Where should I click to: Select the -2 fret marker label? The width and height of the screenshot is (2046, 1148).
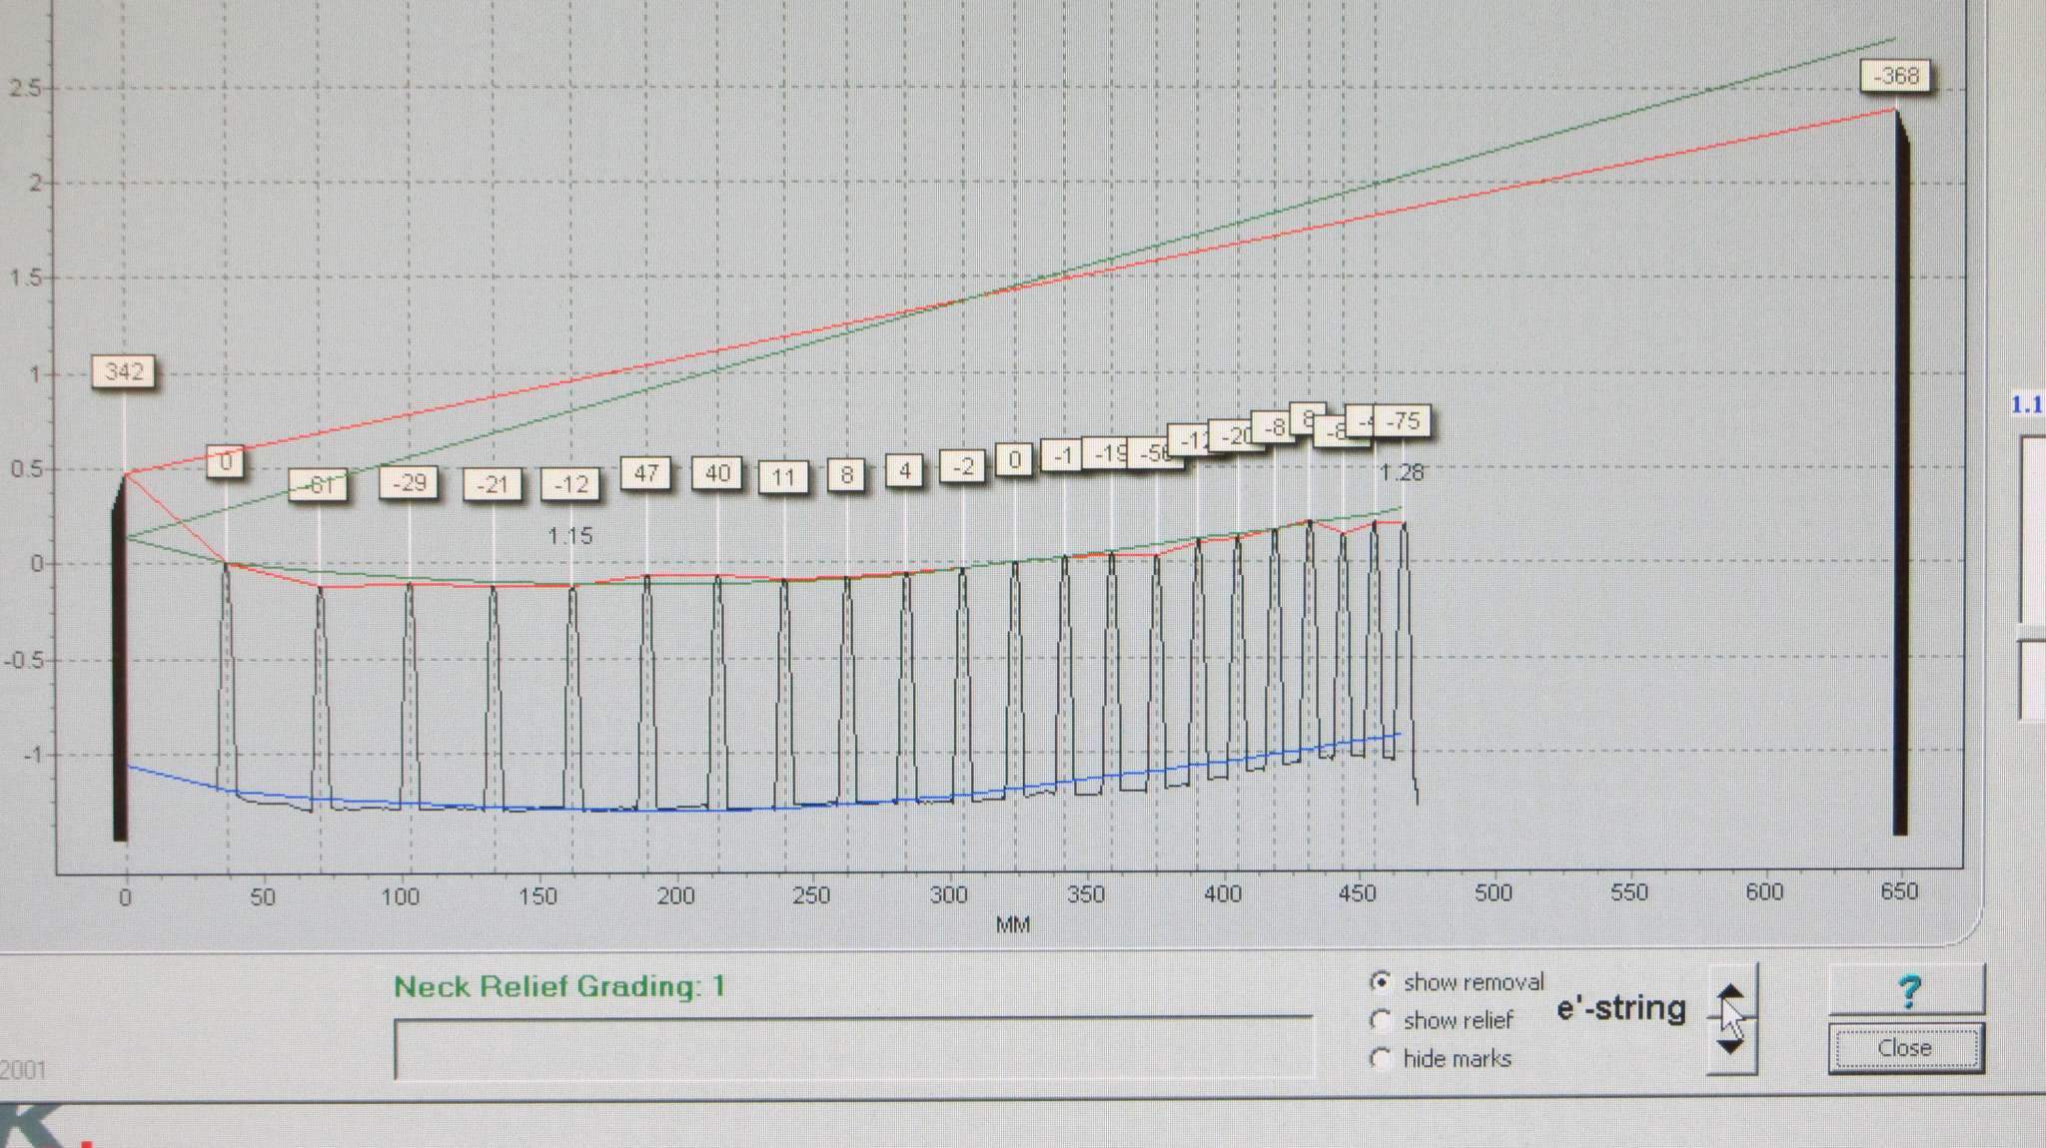[963, 466]
